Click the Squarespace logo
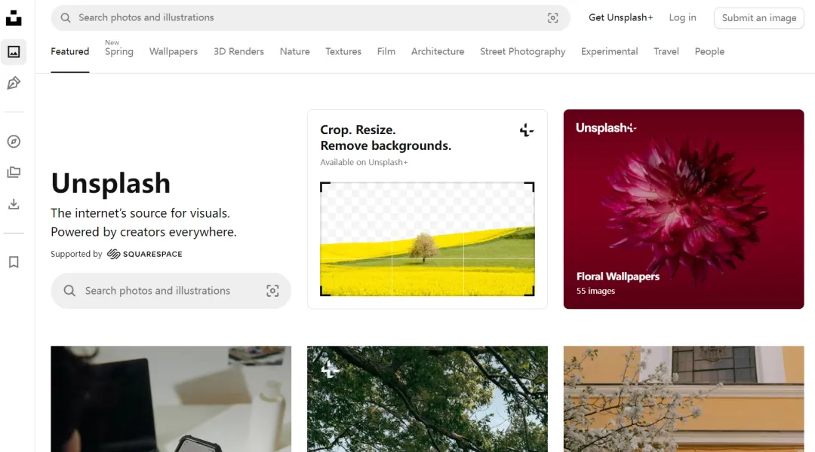The width and height of the screenshot is (815, 452). (x=144, y=254)
